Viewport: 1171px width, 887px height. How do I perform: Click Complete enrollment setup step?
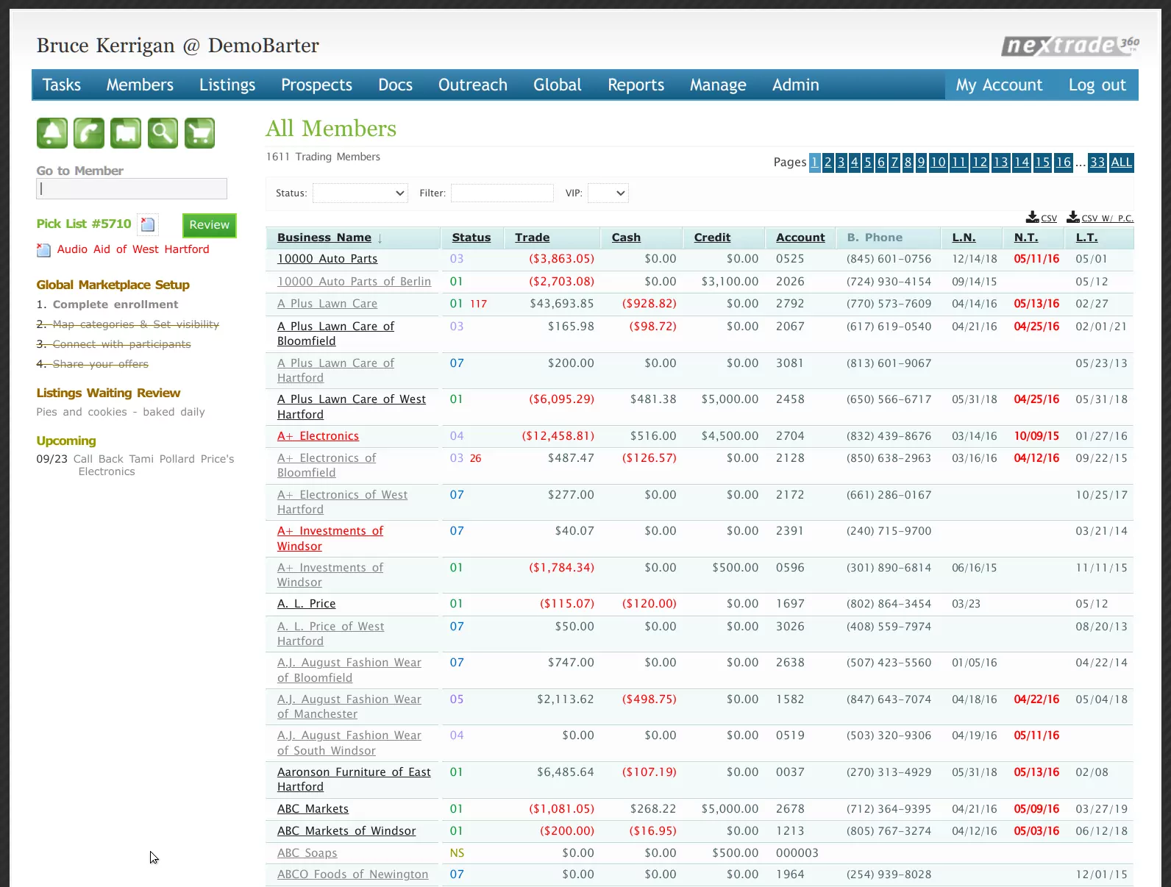[x=115, y=304]
